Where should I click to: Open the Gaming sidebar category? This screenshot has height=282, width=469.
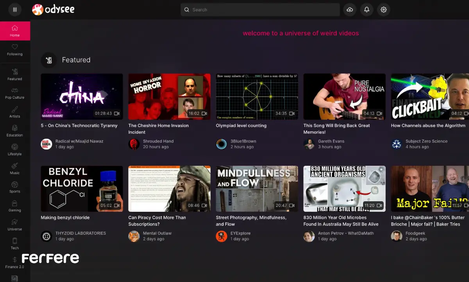point(15,206)
